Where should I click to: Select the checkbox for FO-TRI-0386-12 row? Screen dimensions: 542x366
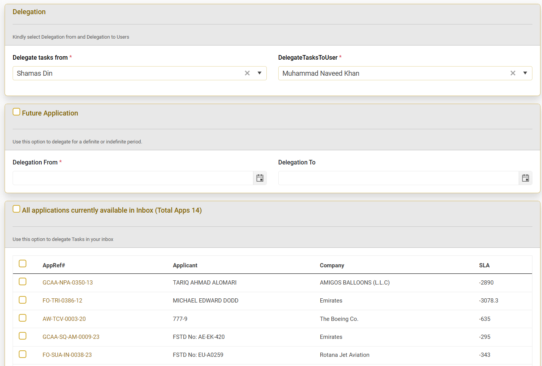[x=23, y=300]
